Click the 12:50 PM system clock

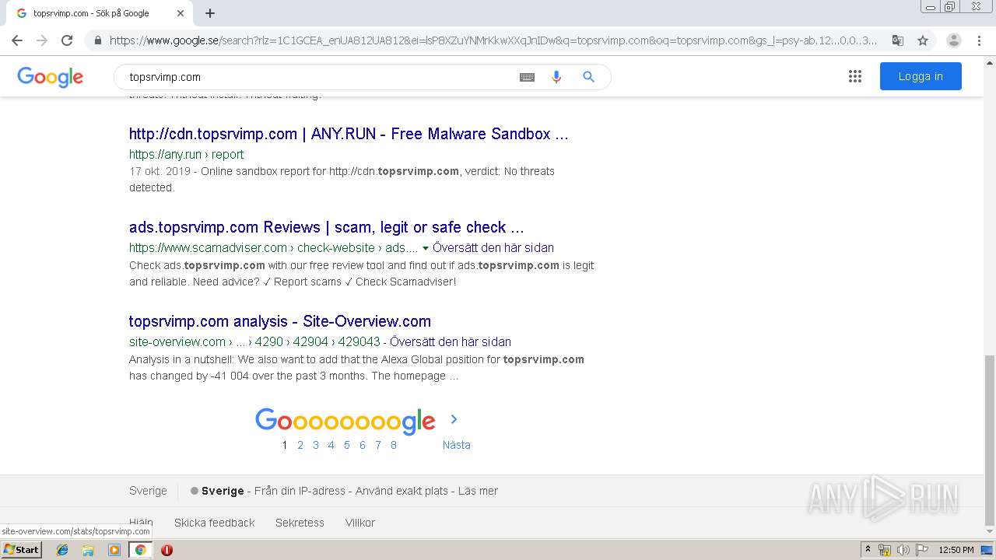[956, 550]
